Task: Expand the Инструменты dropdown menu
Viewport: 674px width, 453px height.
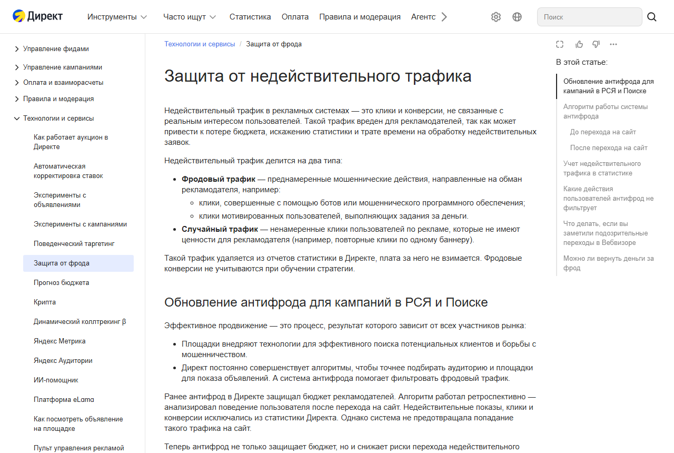Action: [117, 17]
